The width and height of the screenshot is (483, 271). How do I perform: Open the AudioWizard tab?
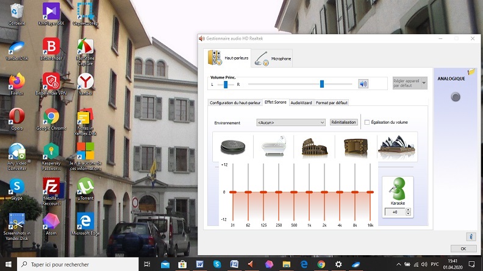click(301, 103)
